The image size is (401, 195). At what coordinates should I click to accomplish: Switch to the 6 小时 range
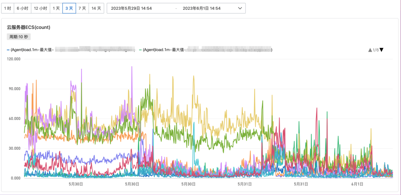(x=22, y=8)
